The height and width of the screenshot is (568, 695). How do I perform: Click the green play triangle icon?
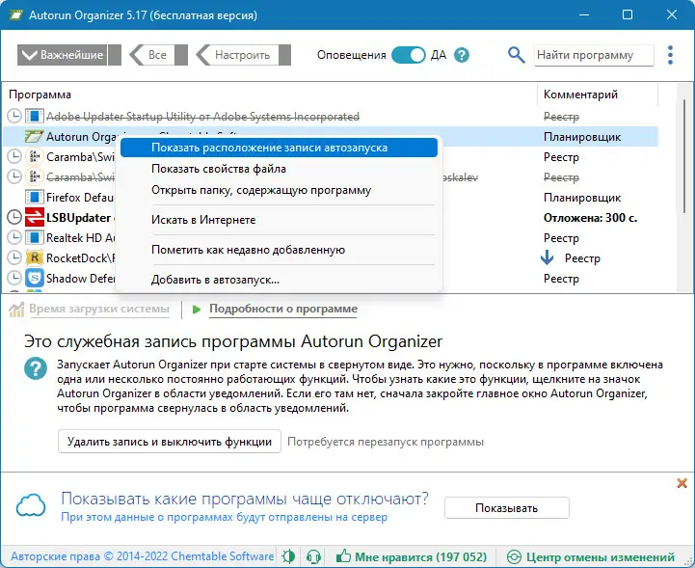[197, 309]
